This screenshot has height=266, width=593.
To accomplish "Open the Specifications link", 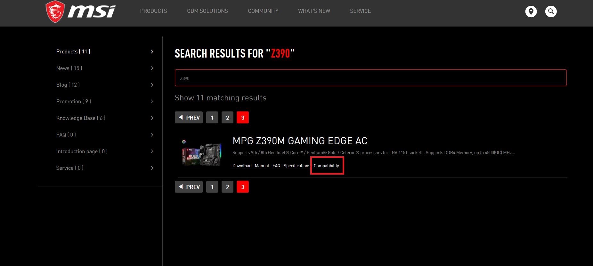I will (x=297, y=166).
